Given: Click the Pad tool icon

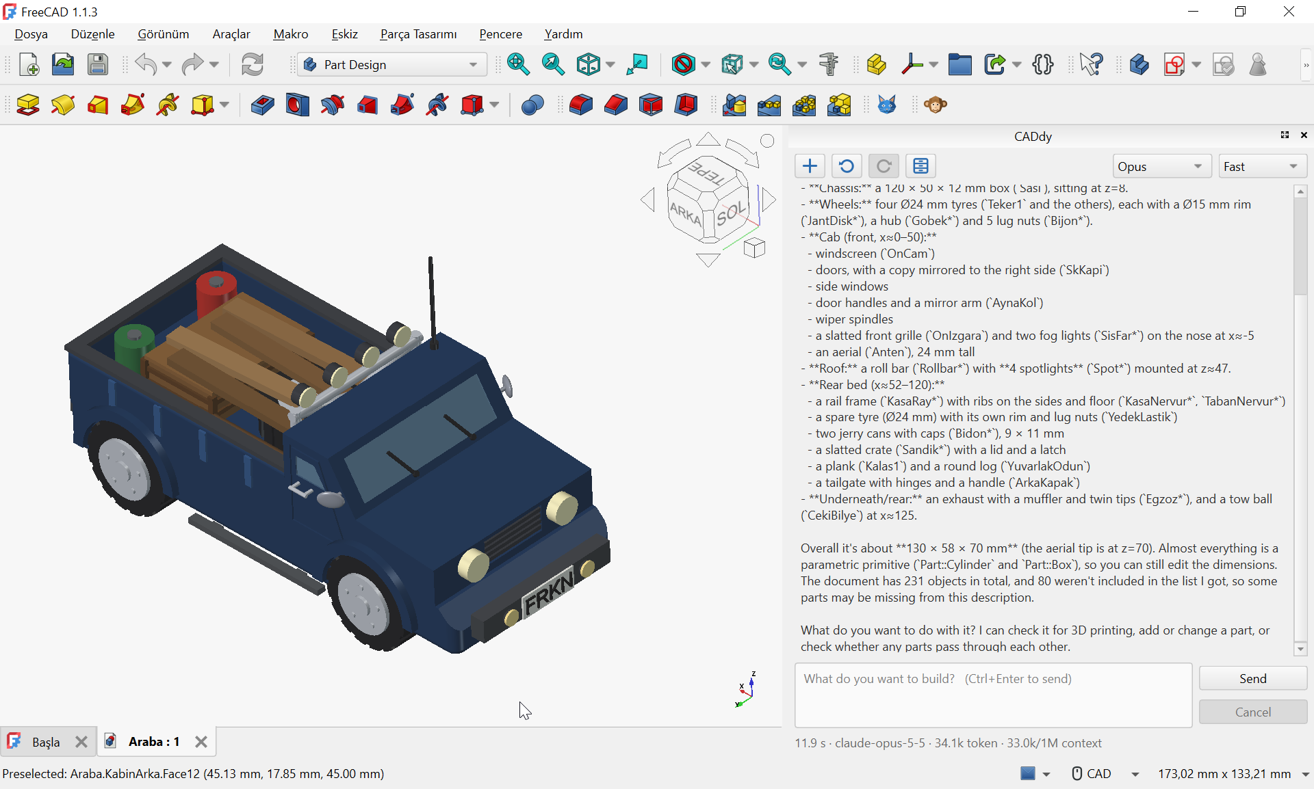Looking at the screenshot, I should tap(28, 105).
